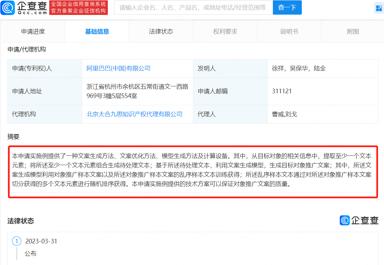This screenshot has width=384, height=265.
Task: Focus the company name search field
Action: pyautogui.click(x=193, y=8)
